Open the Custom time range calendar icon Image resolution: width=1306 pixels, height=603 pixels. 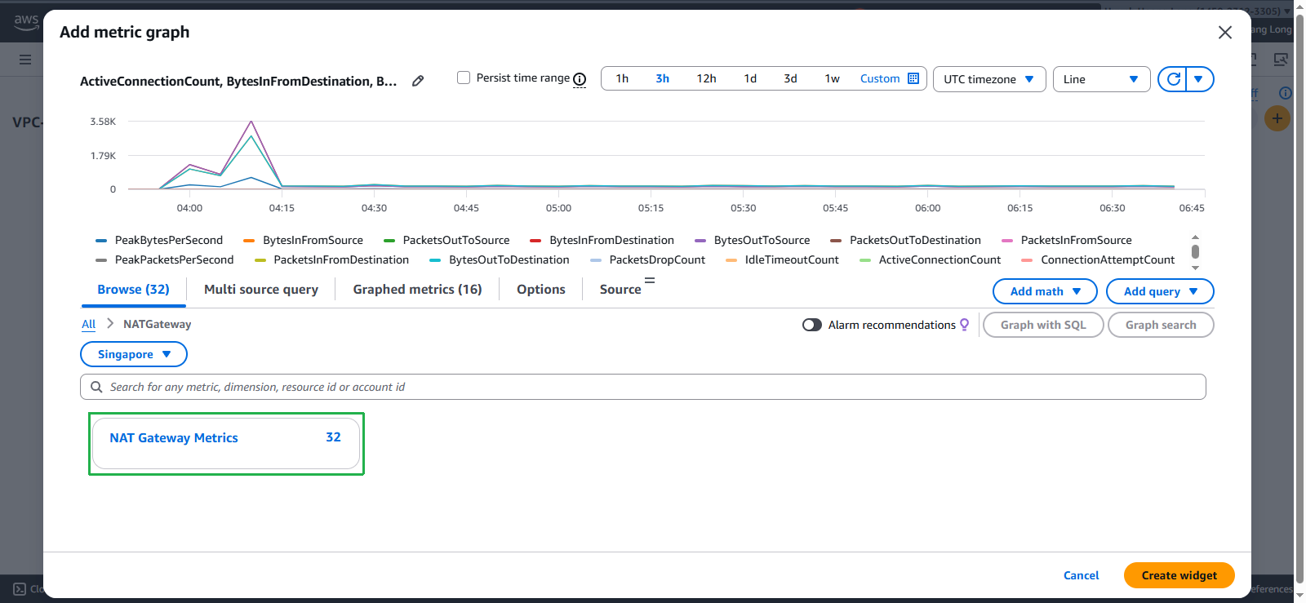coord(913,78)
